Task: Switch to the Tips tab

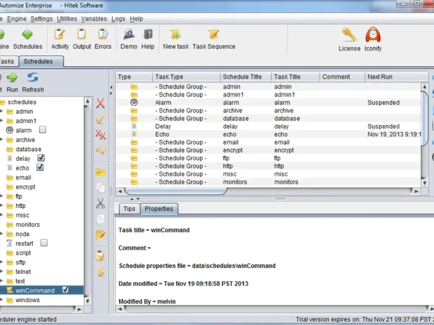Action: click(x=129, y=209)
